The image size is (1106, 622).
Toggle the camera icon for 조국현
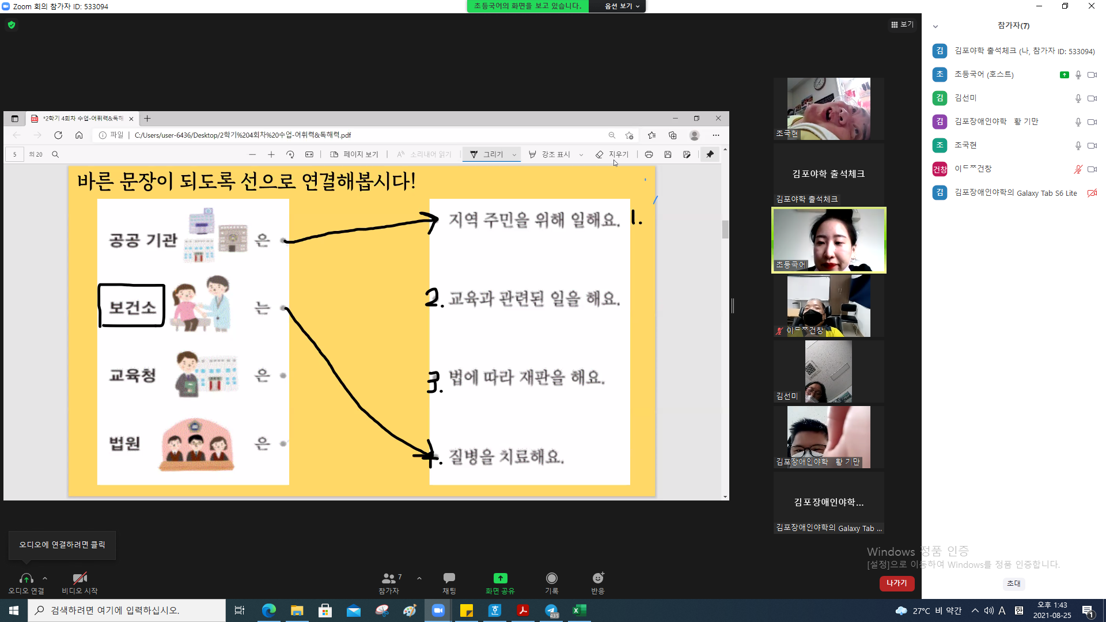click(1092, 146)
